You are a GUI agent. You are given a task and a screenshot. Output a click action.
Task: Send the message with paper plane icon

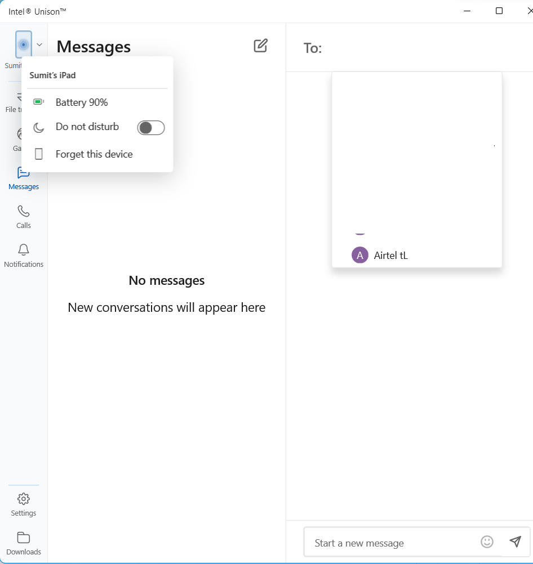coord(516,541)
